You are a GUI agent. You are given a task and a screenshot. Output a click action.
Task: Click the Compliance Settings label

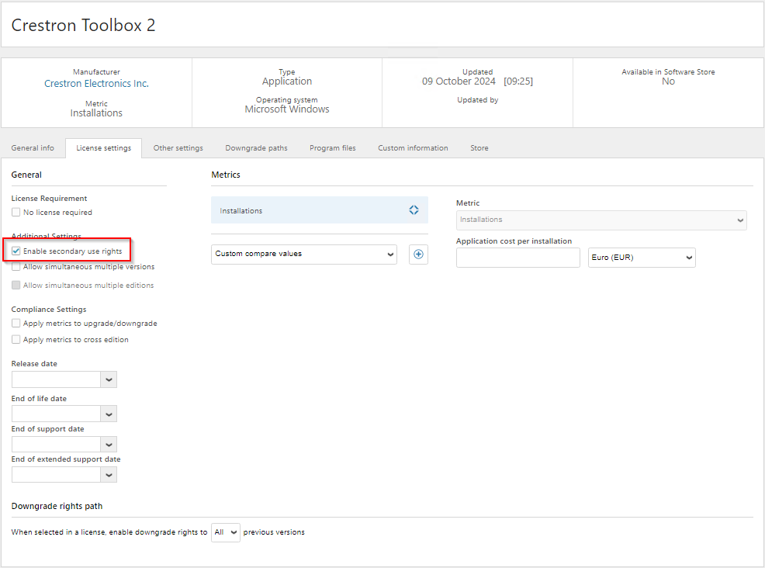coord(49,310)
